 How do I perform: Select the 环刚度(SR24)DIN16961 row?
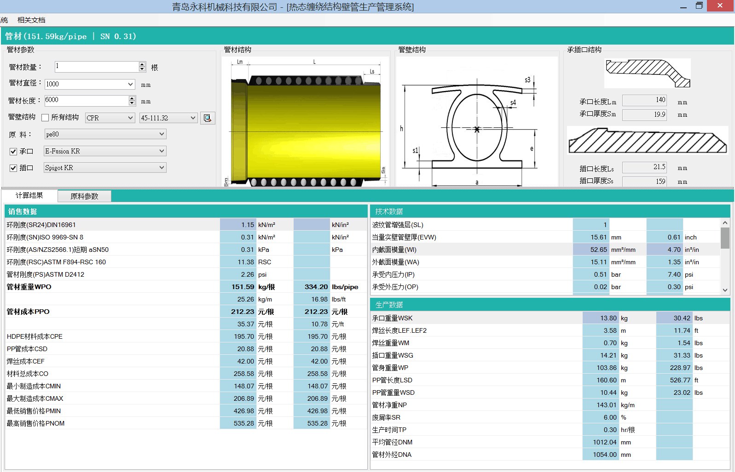(x=186, y=225)
